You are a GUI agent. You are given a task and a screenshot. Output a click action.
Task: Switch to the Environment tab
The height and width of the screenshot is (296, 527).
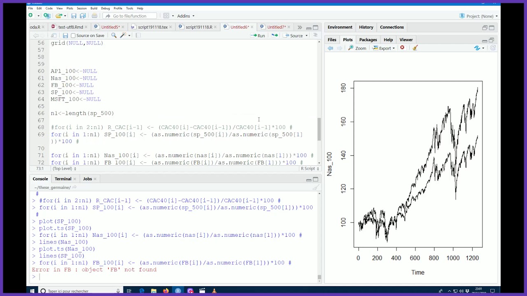(x=340, y=27)
